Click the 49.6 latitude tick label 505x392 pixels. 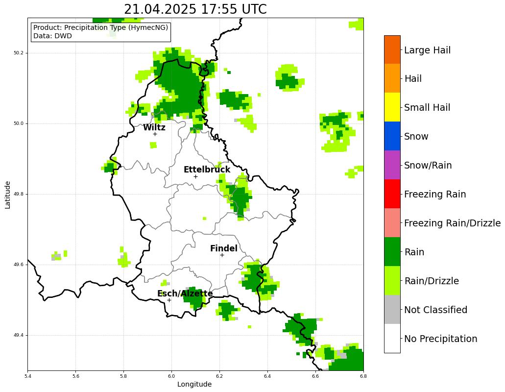[19, 265]
